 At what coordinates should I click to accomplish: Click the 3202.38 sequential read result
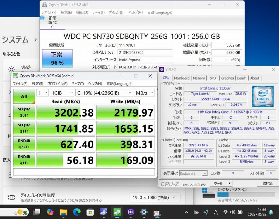(x=66, y=112)
